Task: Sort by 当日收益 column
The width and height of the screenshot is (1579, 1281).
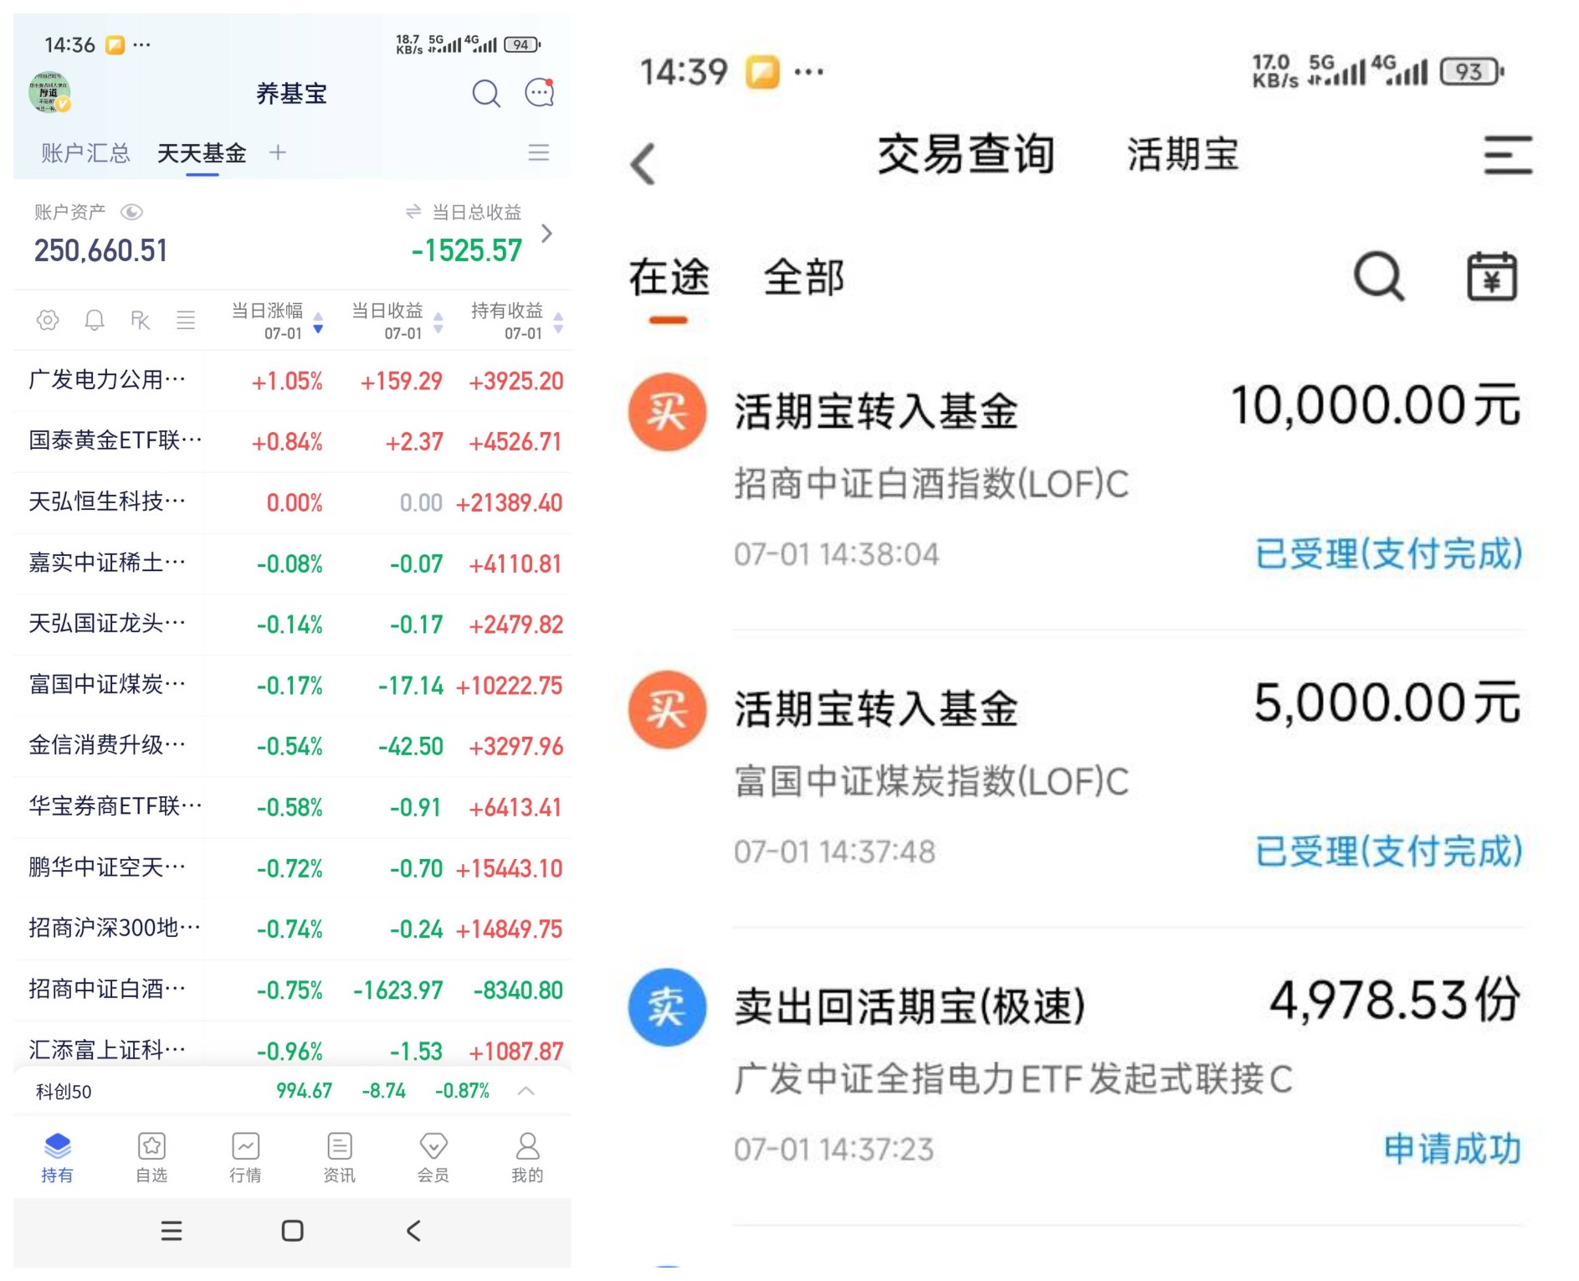Action: [397, 321]
